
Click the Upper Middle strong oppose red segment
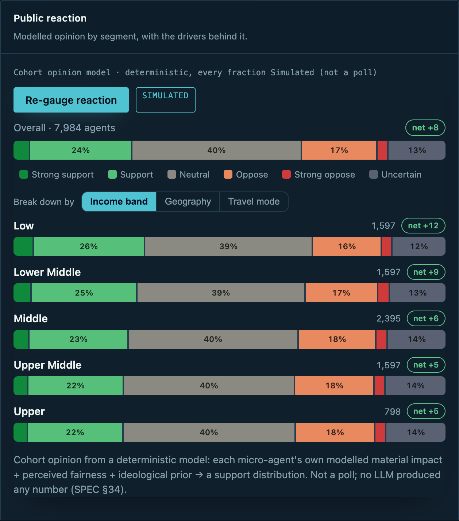pos(379,386)
